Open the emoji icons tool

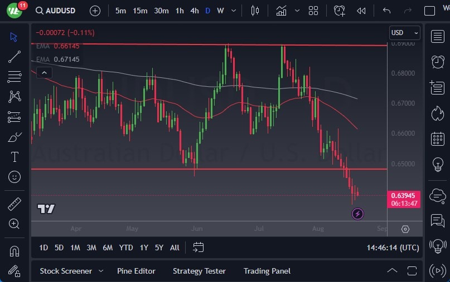tap(14, 177)
